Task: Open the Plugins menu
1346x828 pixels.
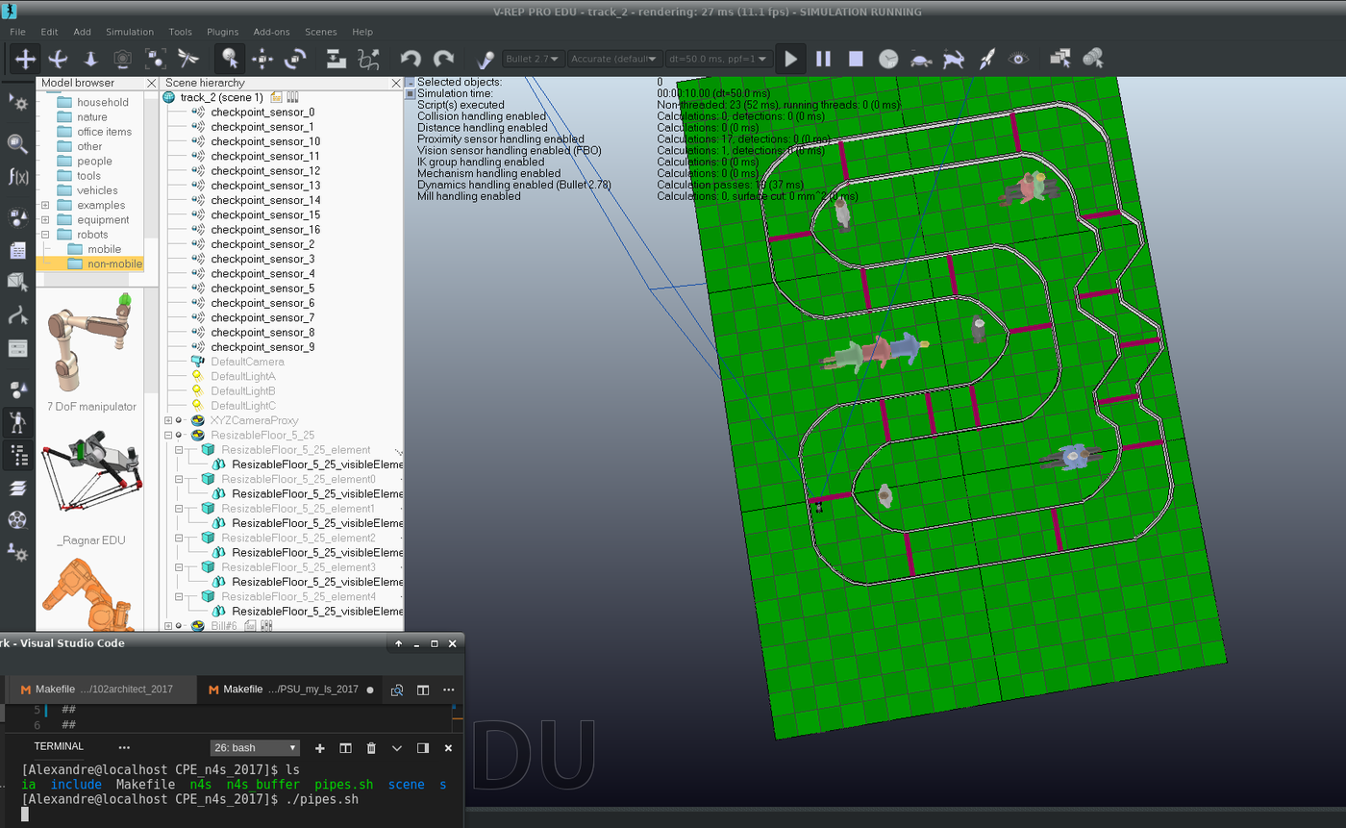Action: (223, 32)
